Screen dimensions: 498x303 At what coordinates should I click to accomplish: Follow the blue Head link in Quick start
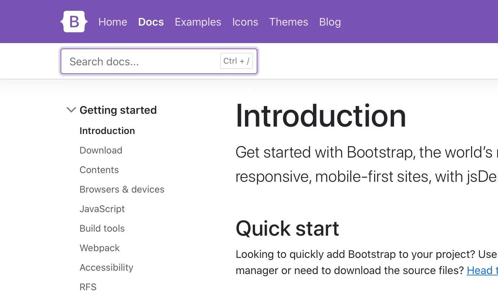point(482,270)
